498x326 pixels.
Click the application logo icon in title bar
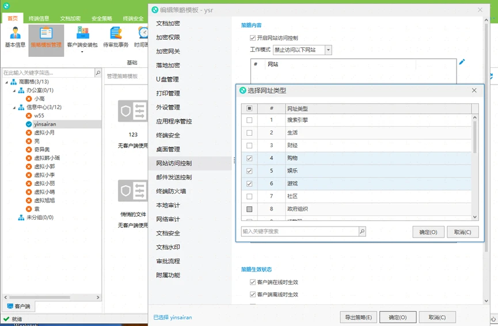tap(6, 5)
